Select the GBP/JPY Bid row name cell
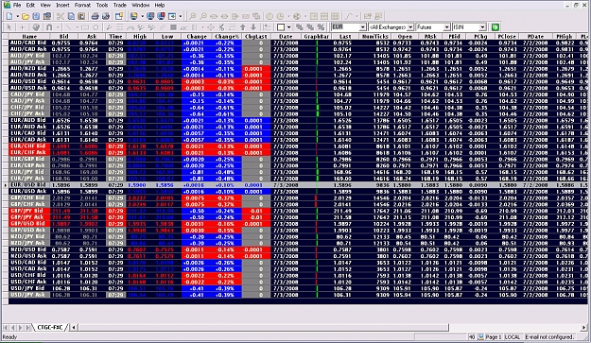 click(x=29, y=211)
